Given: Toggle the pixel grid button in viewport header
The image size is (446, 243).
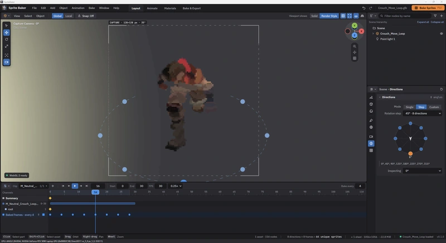Looking at the screenshot, I should coord(343,16).
